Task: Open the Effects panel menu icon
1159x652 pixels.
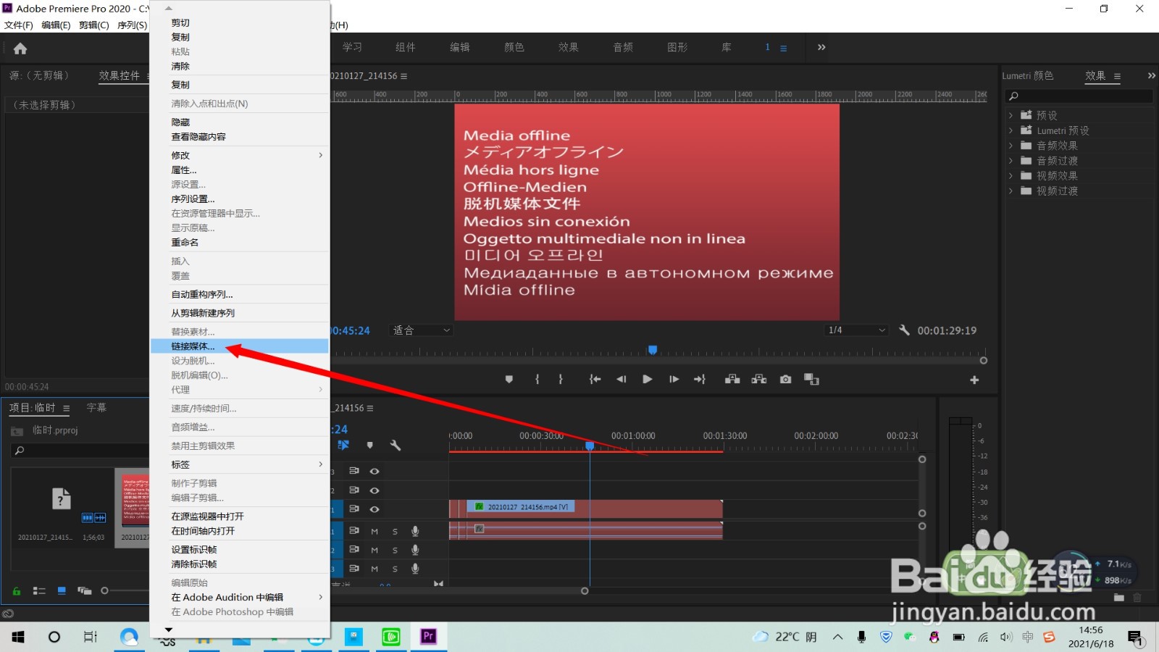Action: click(x=1117, y=76)
